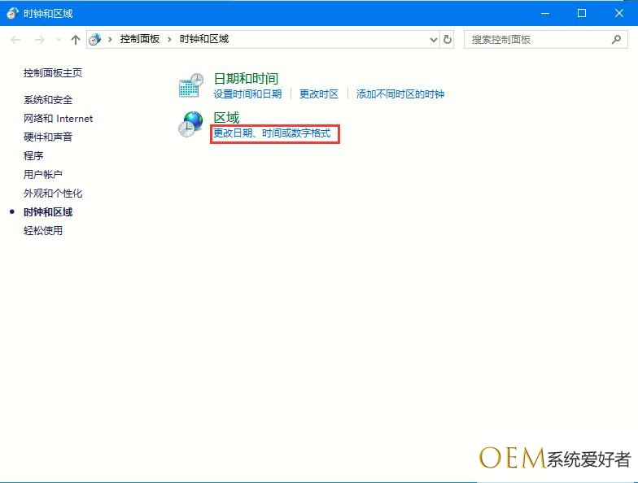Click the Date and Time calendar clock icon
Screen dimensions: 638x483
coord(191,85)
